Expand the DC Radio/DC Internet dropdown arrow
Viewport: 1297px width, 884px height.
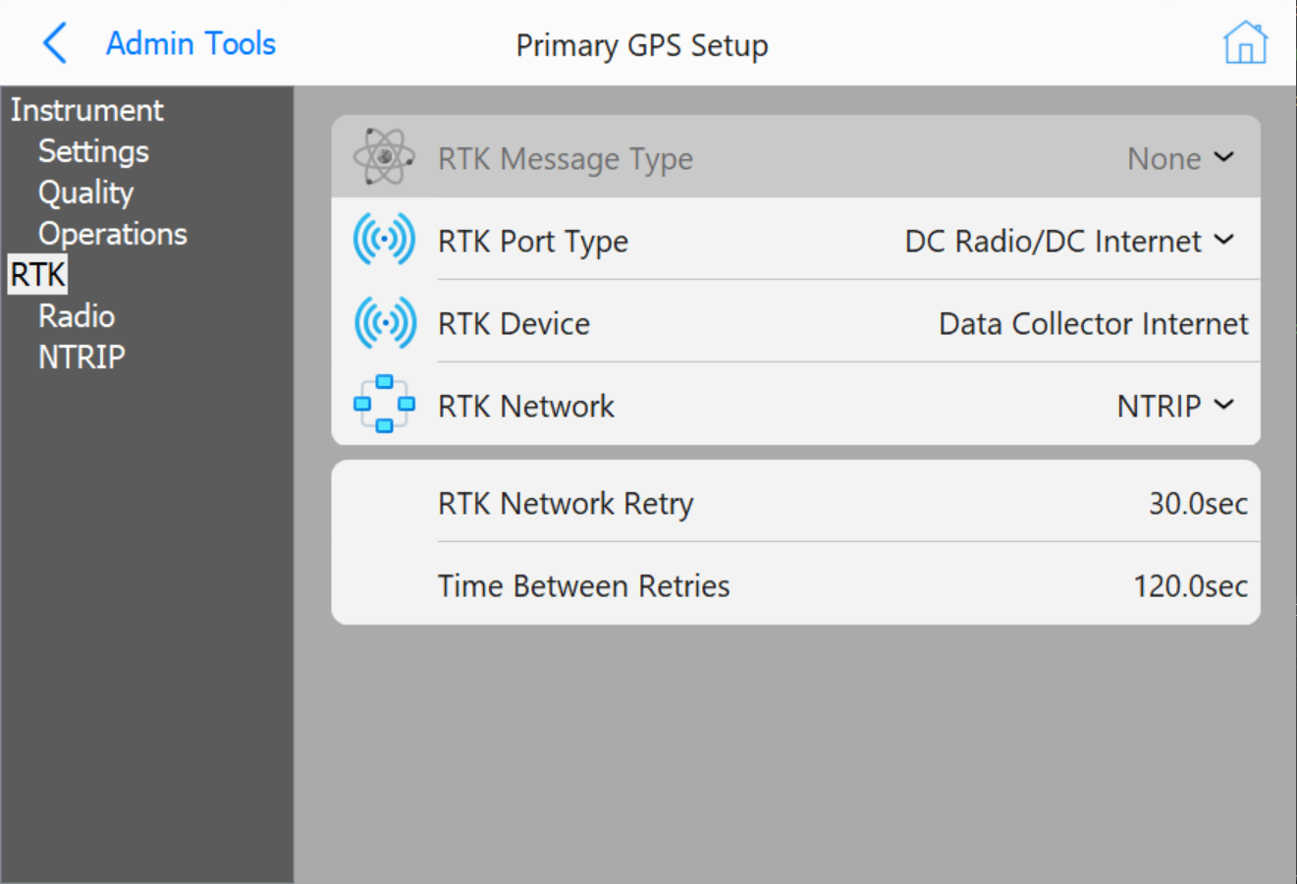1223,240
